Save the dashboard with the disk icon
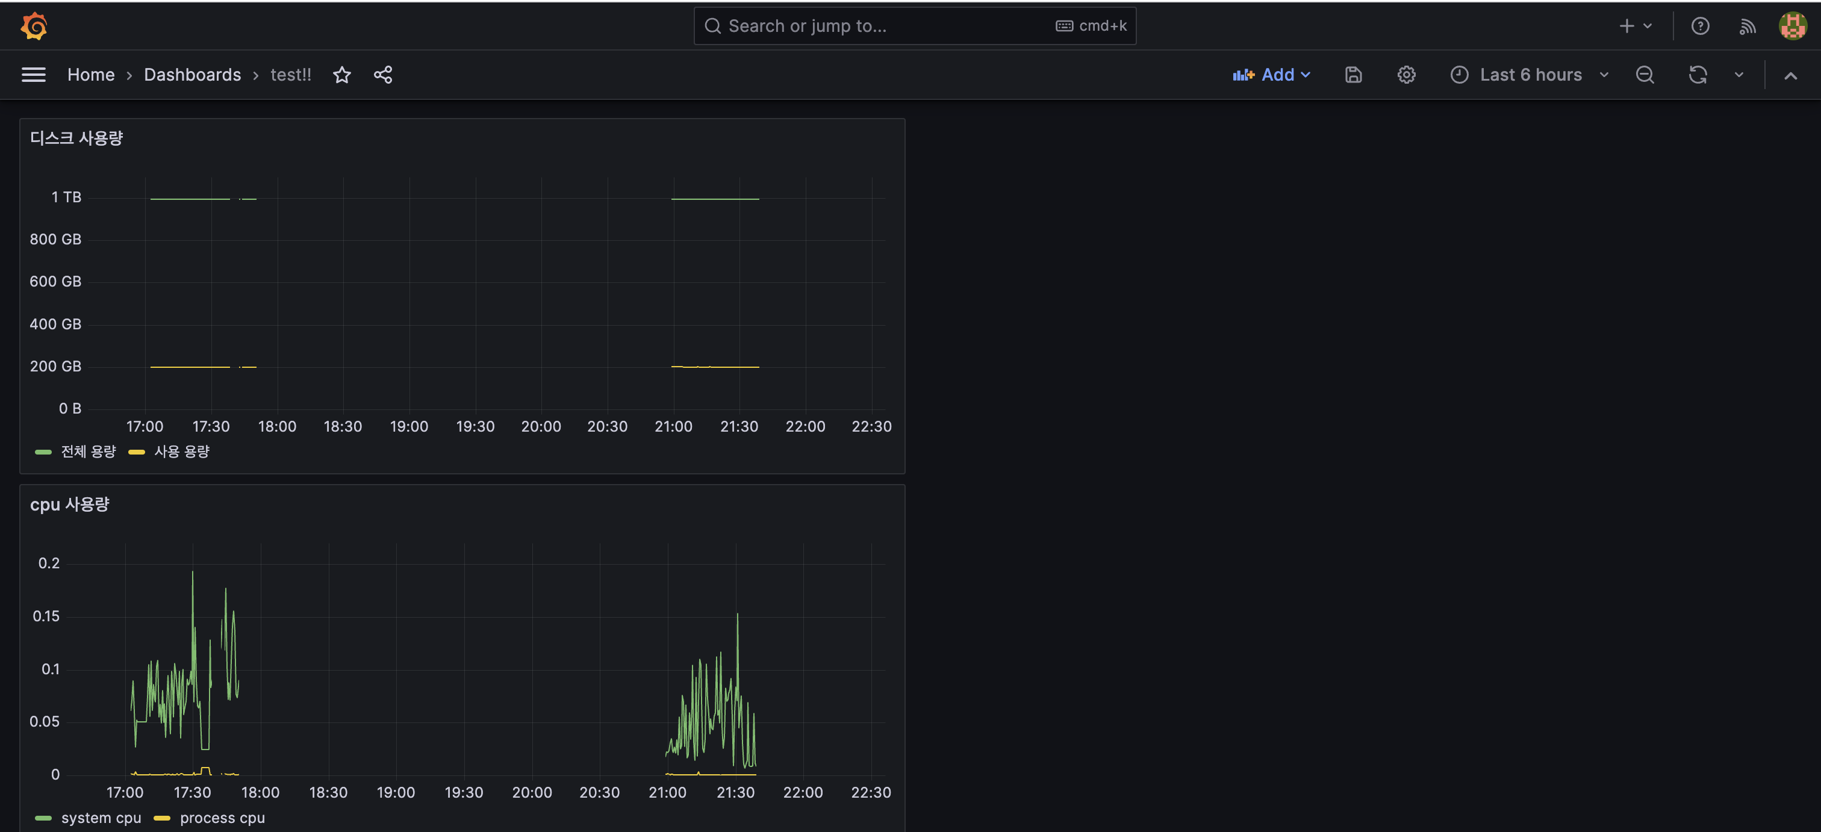This screenshot has width=1821, height=832. tap(1353, 75)
